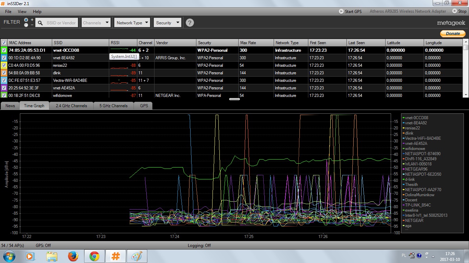Uncheck dlink network checkbox
The height and width of the screenshot is (263, 469).
pyautogui.click(x=4, y=73)
